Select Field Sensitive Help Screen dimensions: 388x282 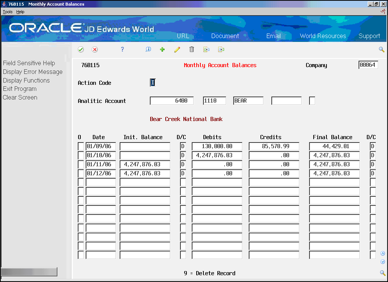[29, 63]
